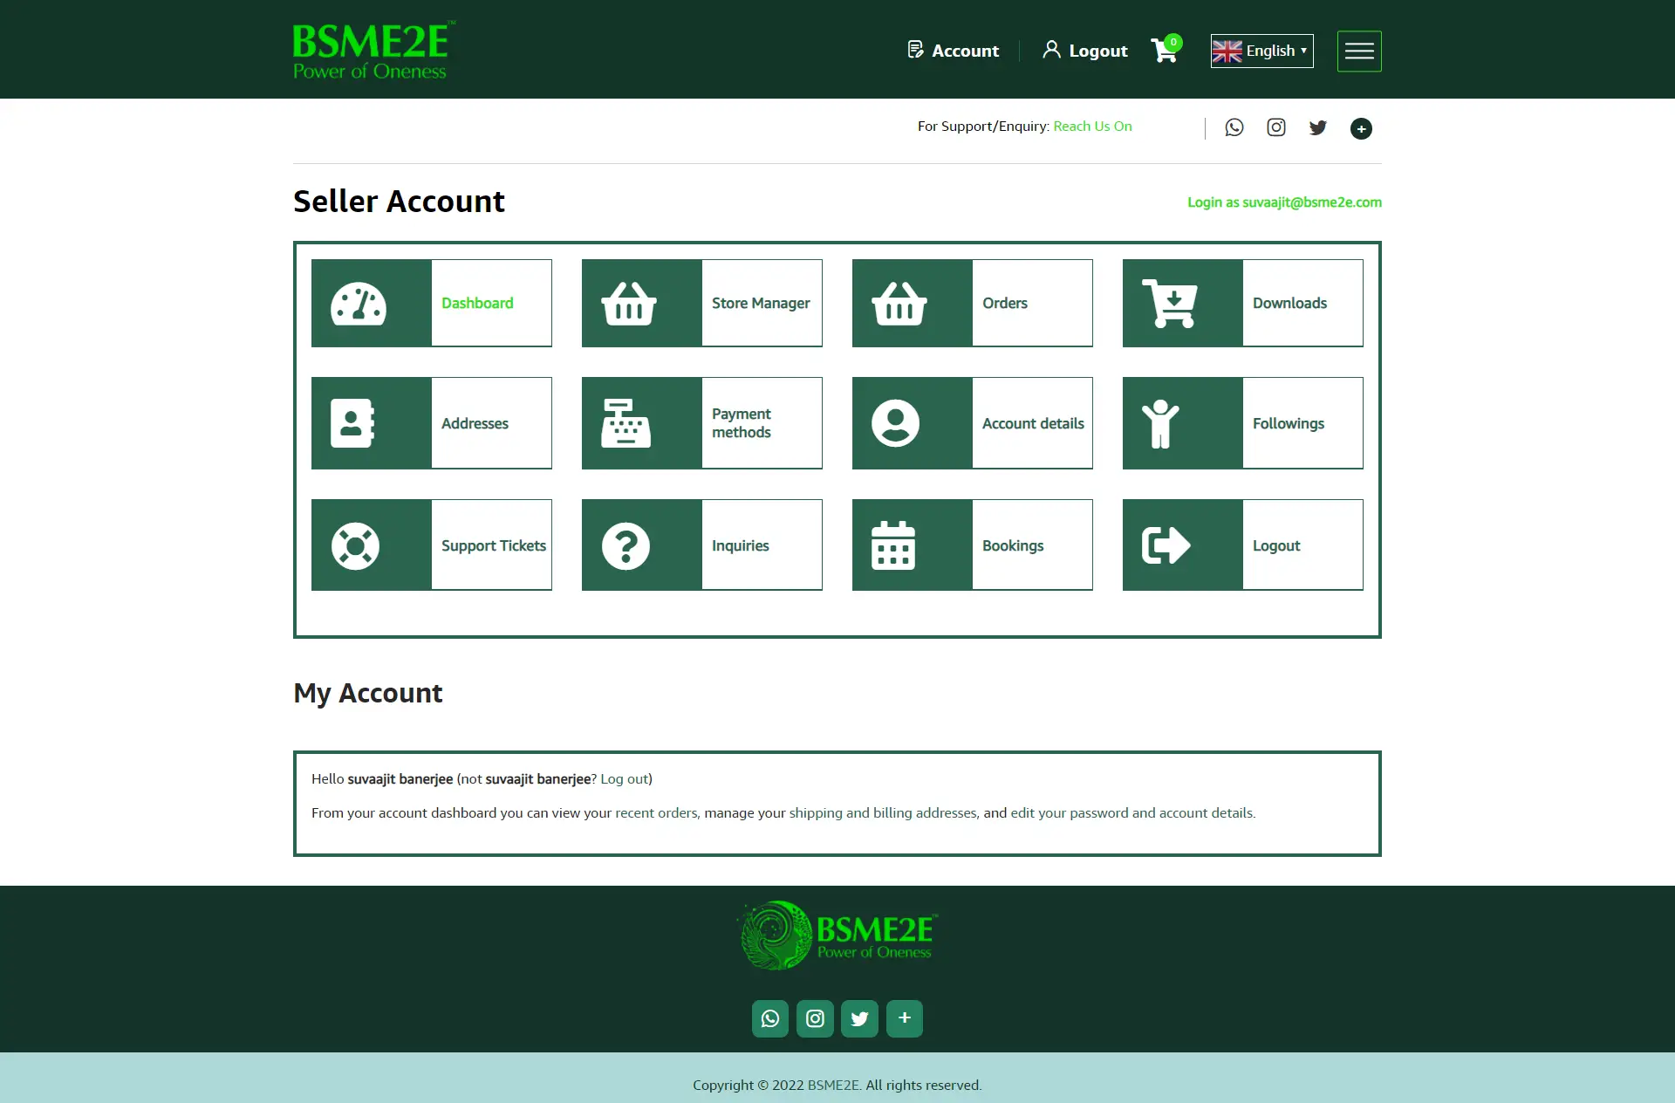Viewport: 1675px width, 1103px height.
Task: Click Logout in the header menu
Action: tap(1084, 51)
